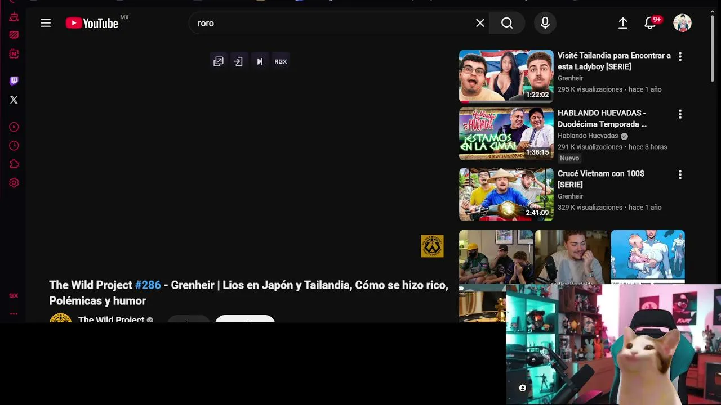Open Settings gear in Opera sidebar
This screenshot has width=721, height=405.
tap(14, 183)
